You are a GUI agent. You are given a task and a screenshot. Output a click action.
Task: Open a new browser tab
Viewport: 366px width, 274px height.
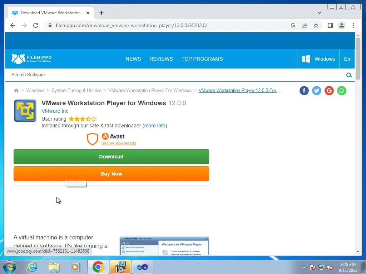101,13
